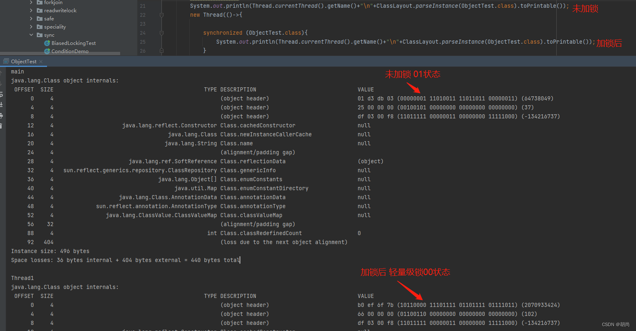
Task: Click 'java.lang.ClassValue.ClassValueMap' type
Action: tap(161, 215)
